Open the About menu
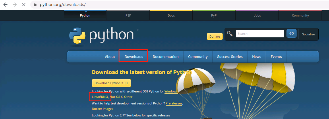This screenshot has width=329, height=119. pos(110,57)
